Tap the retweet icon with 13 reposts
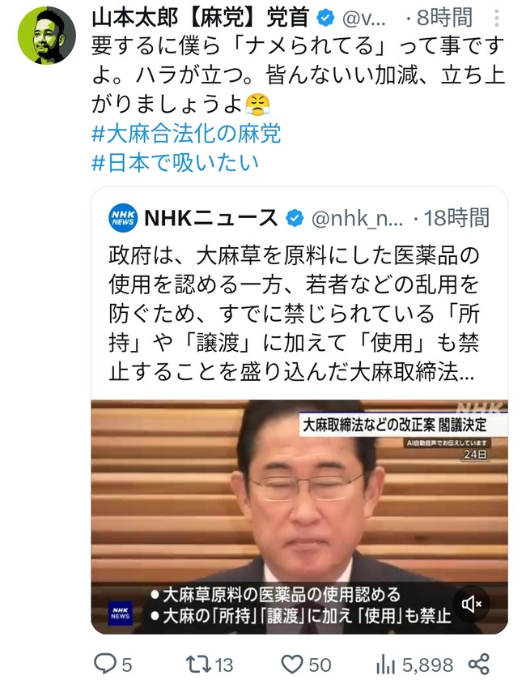Viewport: 526px width, 684px height. pyautogui.click(x=198, y=665)
